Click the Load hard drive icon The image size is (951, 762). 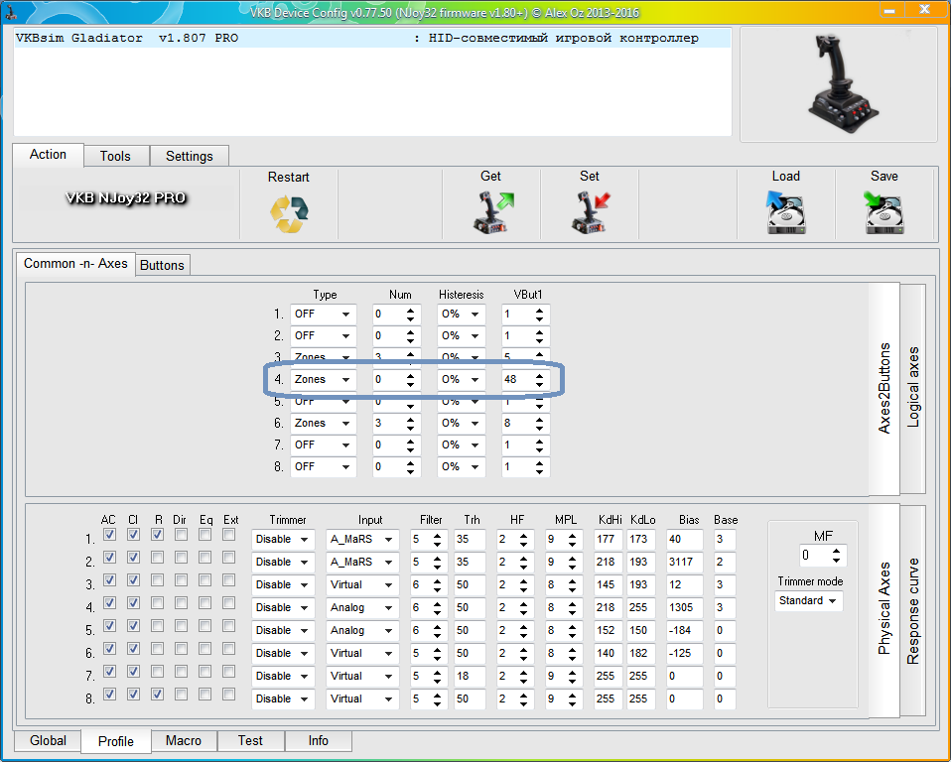pos(785,212)
